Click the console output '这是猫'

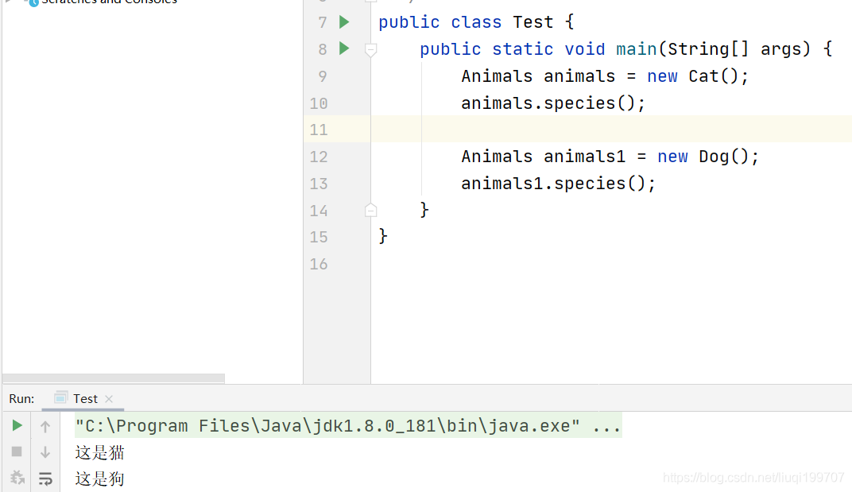pyautogui.click(x=100, y=452)
